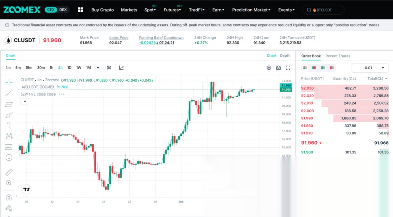Expand the Events menu

pyautogui.click(x=286, y=10)
